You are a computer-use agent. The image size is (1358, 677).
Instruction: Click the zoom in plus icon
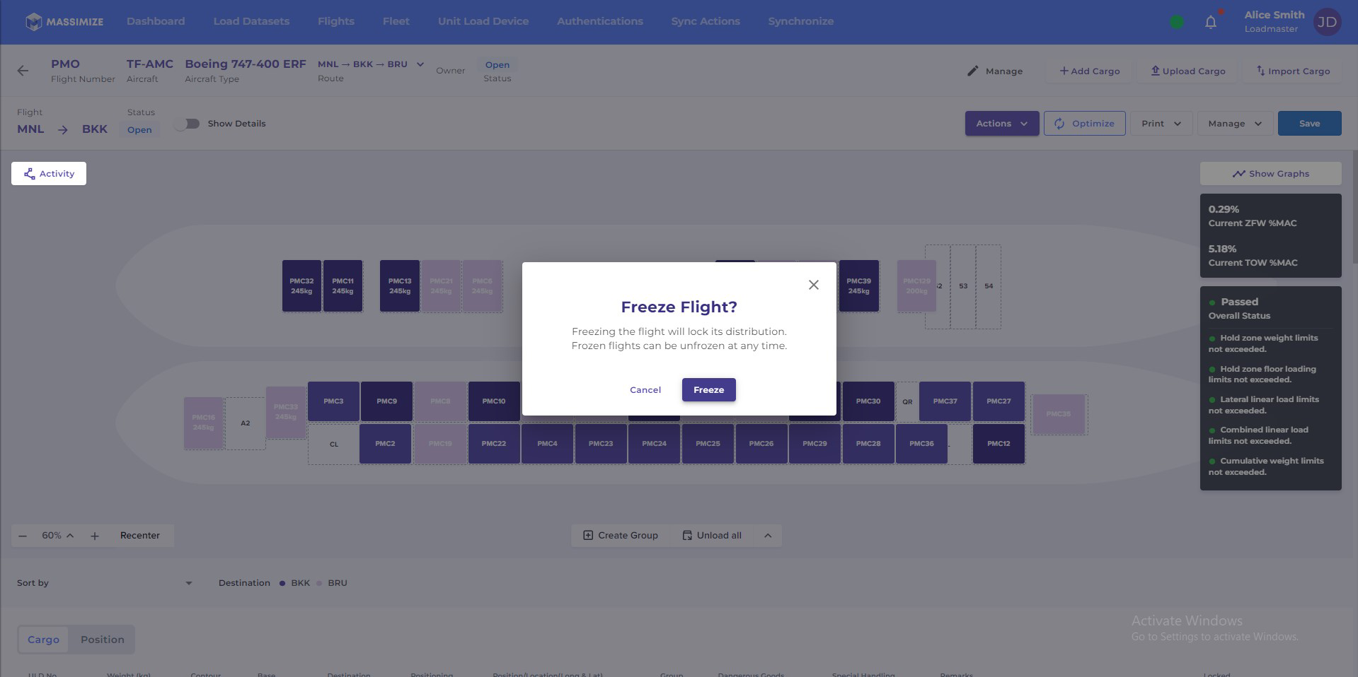coord(95,536)
